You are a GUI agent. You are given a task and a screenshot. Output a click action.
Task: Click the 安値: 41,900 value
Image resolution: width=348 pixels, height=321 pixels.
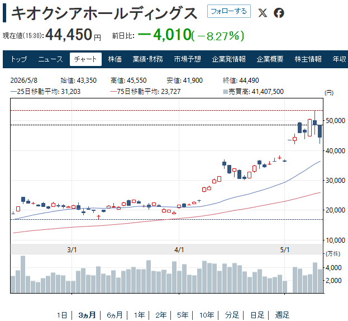[185, 80]
